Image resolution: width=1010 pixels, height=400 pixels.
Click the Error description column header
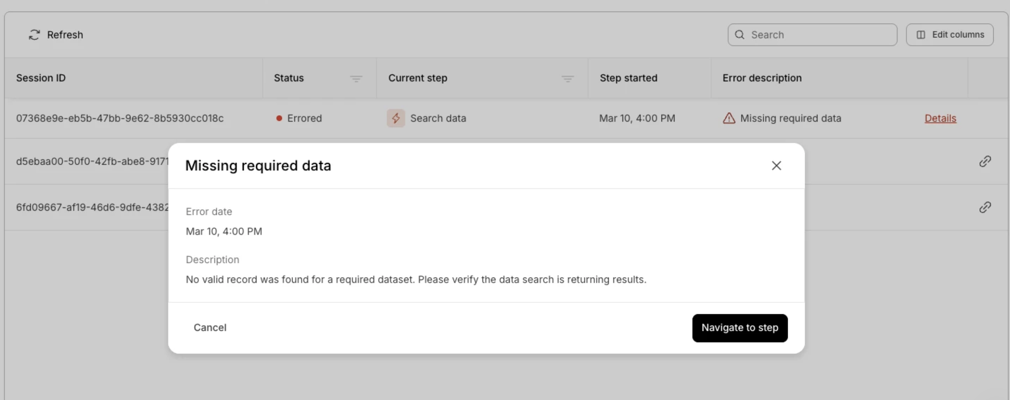[x=762, y=78]
